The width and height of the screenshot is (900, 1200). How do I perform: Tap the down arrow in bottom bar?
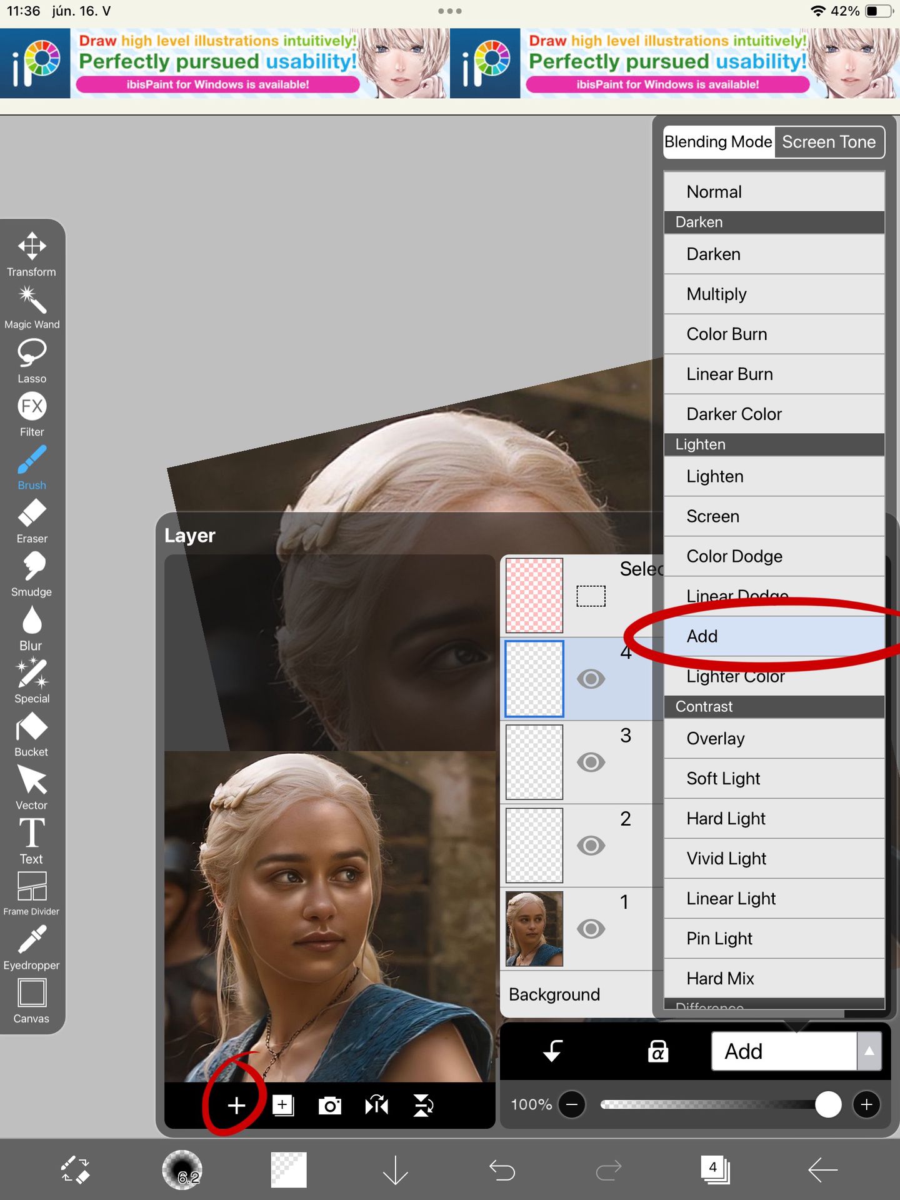click(x=395, y=1170)
